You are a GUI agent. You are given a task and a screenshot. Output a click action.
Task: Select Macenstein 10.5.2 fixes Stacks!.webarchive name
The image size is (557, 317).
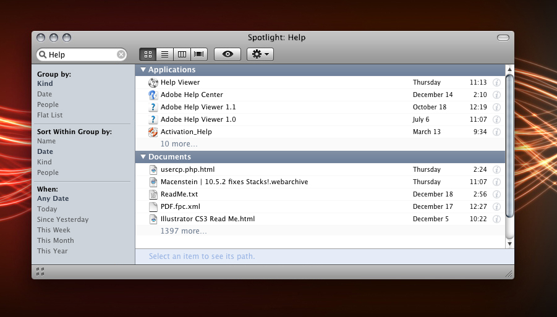[234, 182]
